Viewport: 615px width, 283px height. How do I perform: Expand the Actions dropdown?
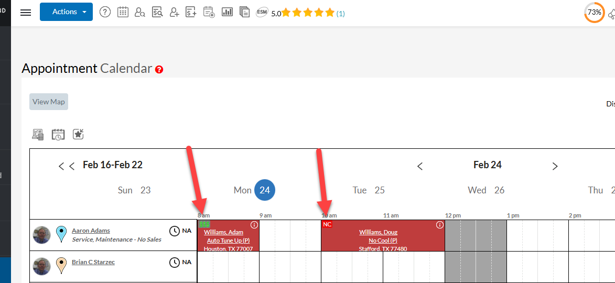coord(66,12)
